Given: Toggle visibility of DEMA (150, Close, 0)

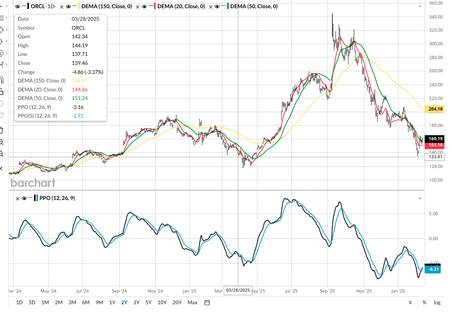Looking at the screenshot, I should tap(68, 6).
